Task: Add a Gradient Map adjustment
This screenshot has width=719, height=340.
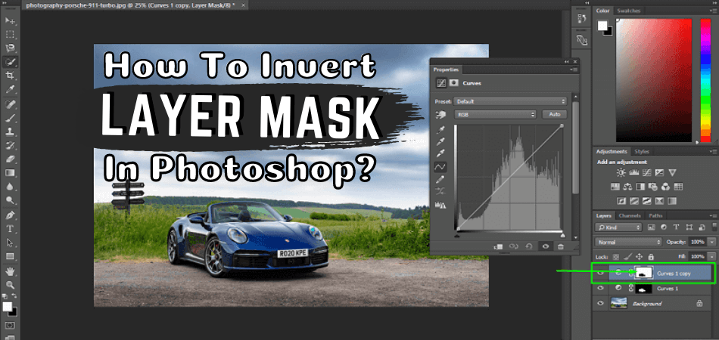Action: coord(672,200)
